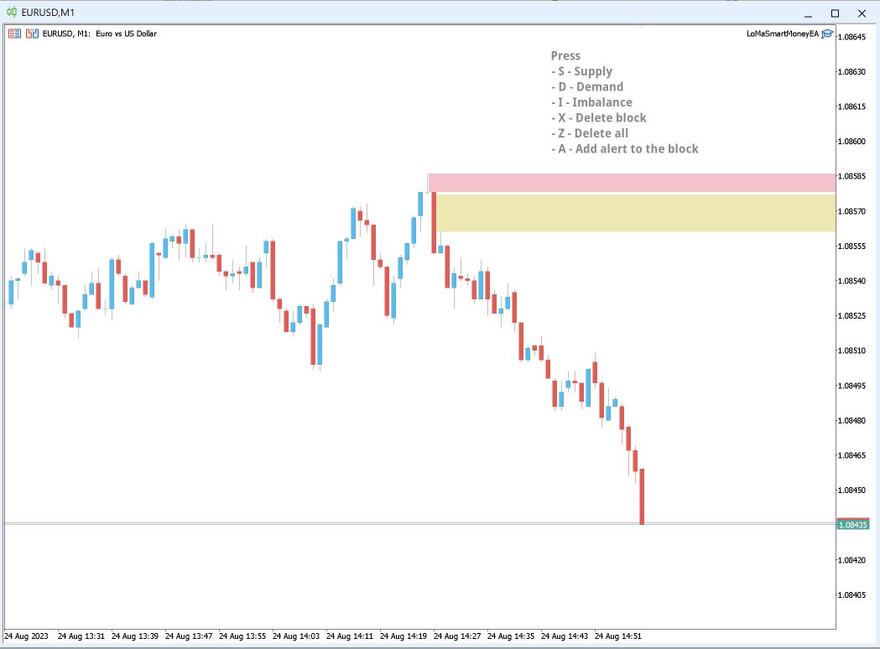Click the highlighted price tag 1.08435

[x=855, y=523]
